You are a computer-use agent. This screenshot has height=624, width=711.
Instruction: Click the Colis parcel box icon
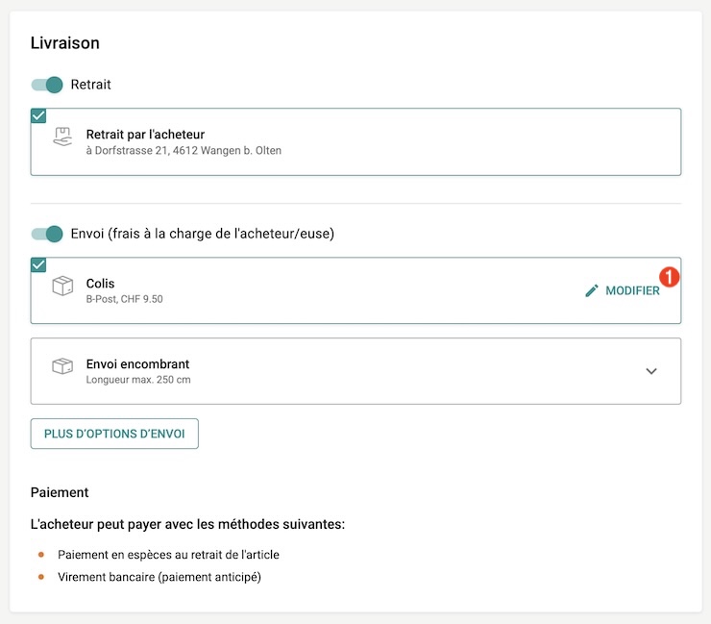tap(62, 287)
